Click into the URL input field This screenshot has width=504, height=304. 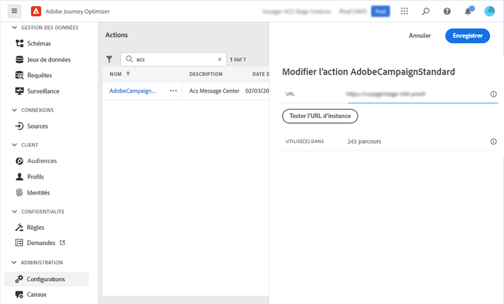point(417,94)
